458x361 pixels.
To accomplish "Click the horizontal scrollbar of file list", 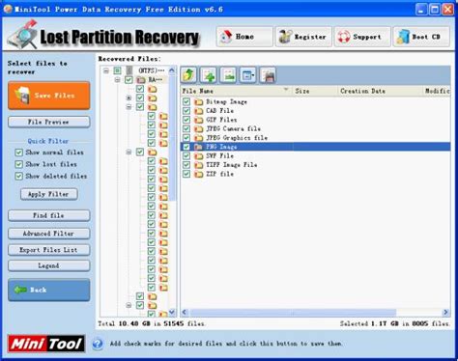I will coord(293,313).
